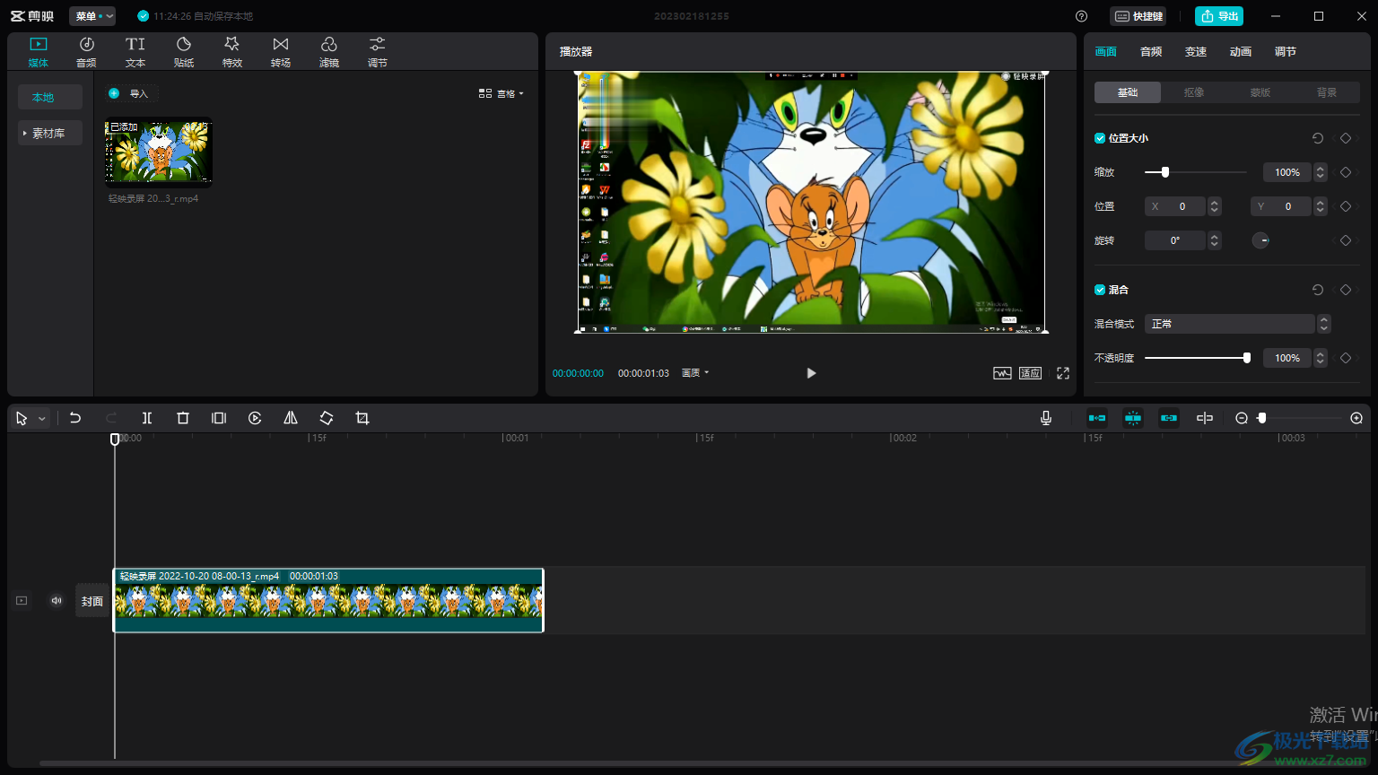Image resolution: width=1378 pixels, height=775 pixels.
Task: Toggle main track magnet
Action: 1097,418
